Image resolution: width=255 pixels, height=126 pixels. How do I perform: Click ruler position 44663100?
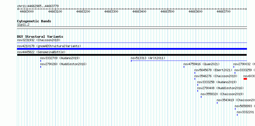coord(55,11)
